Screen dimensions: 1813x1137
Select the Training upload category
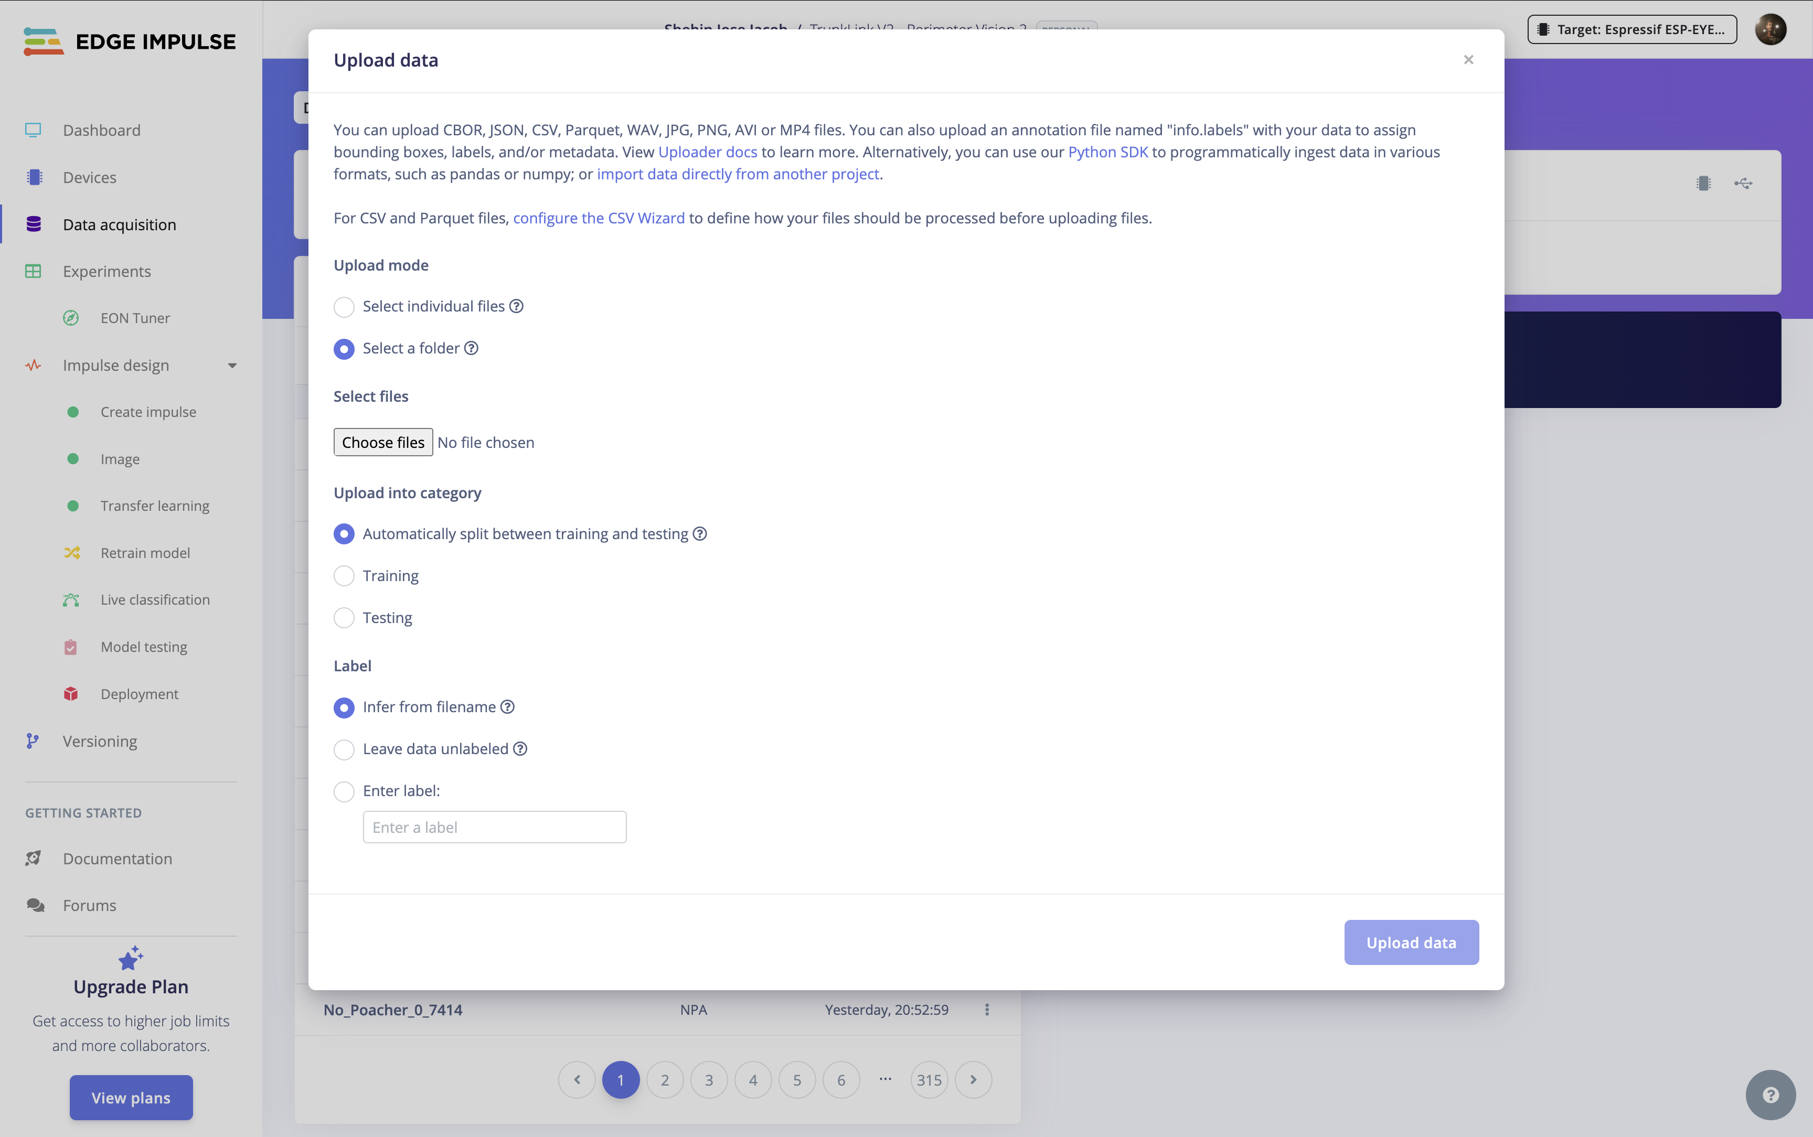pyautogui.click(x=344, y=575)
